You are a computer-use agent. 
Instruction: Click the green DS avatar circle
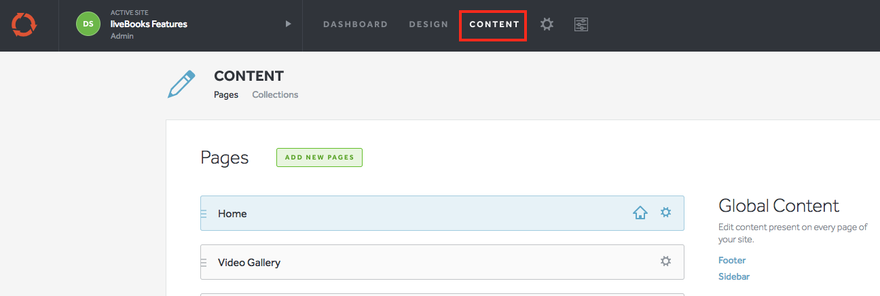pos(88,24)
